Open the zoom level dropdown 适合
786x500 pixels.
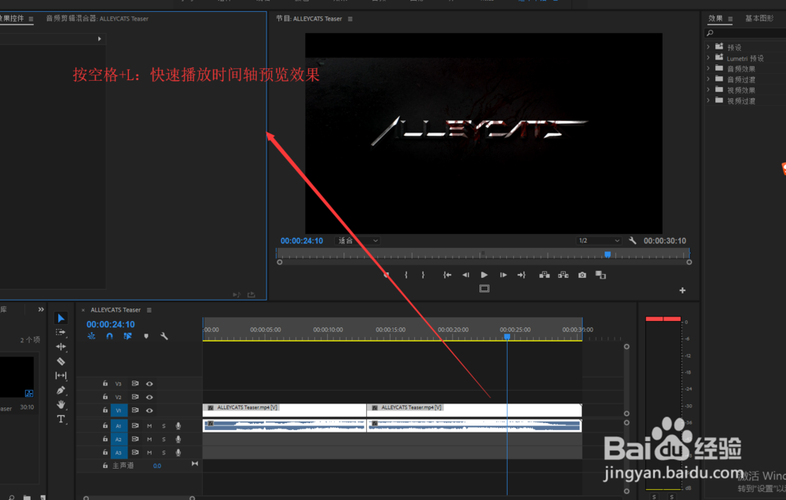coord(358,241)
